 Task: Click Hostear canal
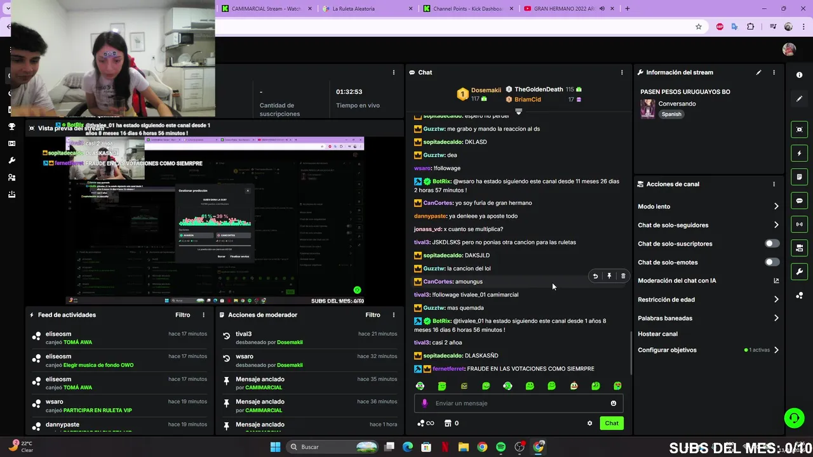point(657,334)
